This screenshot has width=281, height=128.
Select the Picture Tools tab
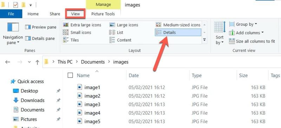103,14
